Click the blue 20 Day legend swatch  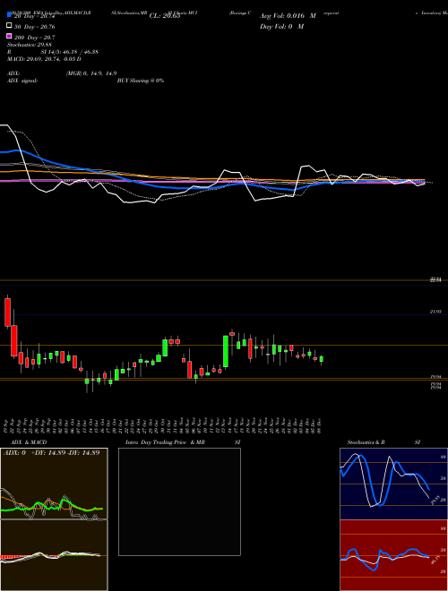point(10,15)
